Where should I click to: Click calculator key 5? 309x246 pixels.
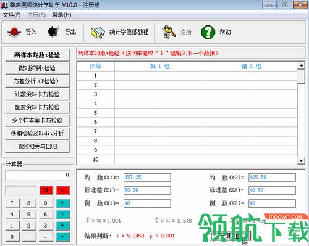pos(29,215)
